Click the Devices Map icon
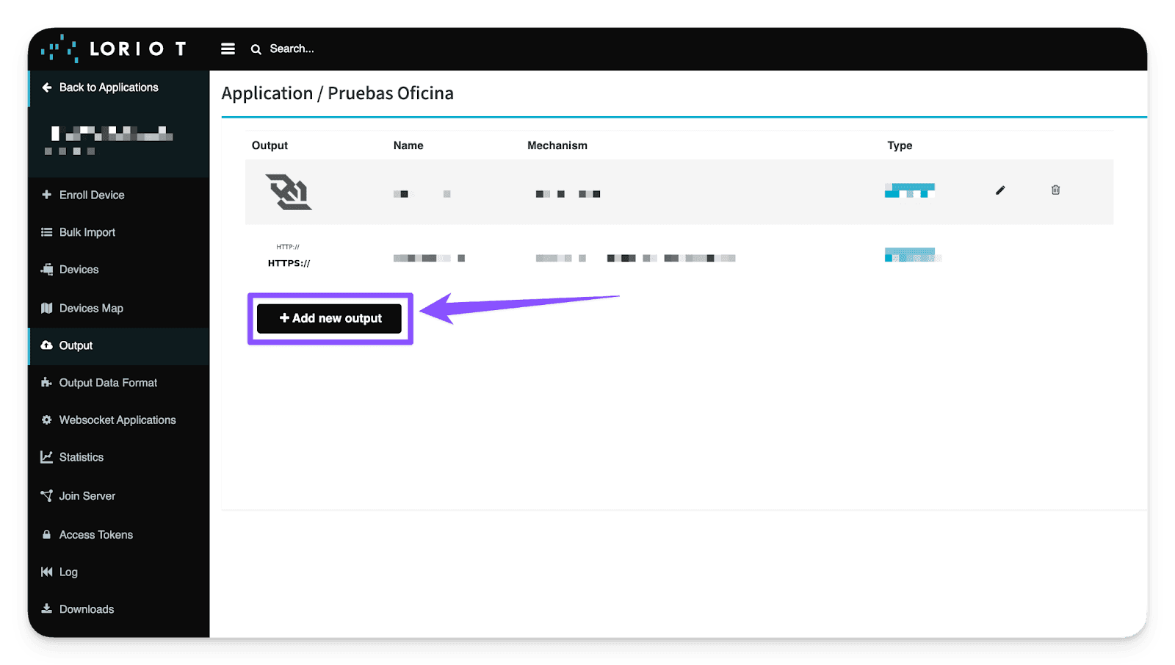This screenshot has width=1175, height=665. coord(47,308)
